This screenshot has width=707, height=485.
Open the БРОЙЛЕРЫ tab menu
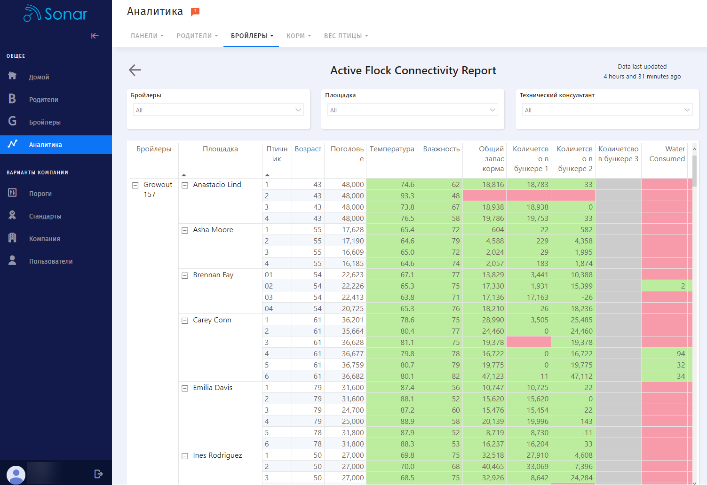[x=252, y=36]
